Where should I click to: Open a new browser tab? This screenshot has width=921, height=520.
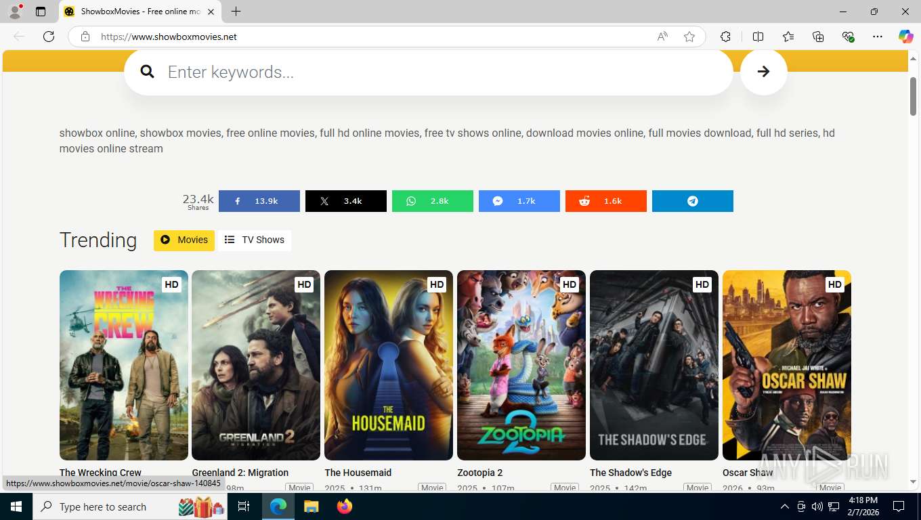[x=236, y=12]
